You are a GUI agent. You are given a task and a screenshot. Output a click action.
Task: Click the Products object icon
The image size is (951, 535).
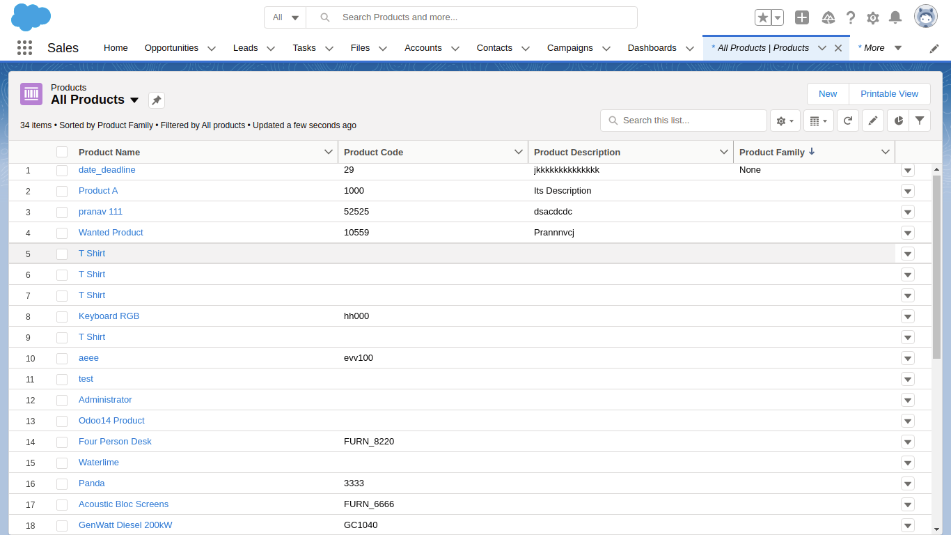click(31, 94)
